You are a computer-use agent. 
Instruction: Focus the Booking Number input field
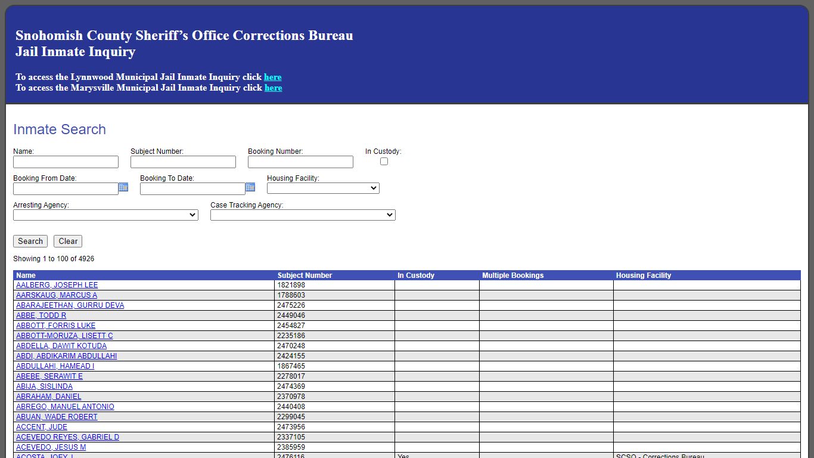(300, 162)
